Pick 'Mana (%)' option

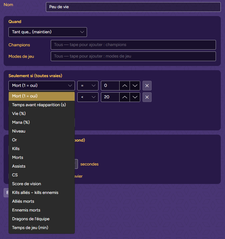(x=42, y=123)
